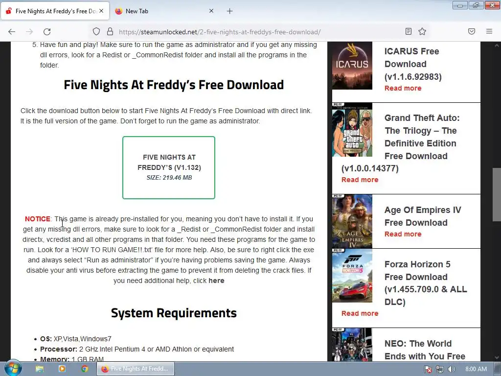501x376 pixels.
Task: Click the padlock site security icon
Action: 110,31
